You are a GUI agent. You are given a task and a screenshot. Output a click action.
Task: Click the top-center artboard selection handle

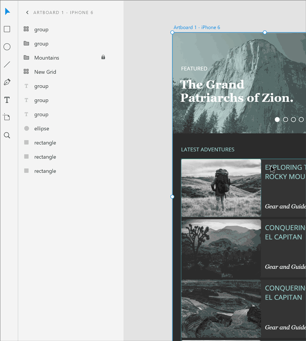pos(265,33)
